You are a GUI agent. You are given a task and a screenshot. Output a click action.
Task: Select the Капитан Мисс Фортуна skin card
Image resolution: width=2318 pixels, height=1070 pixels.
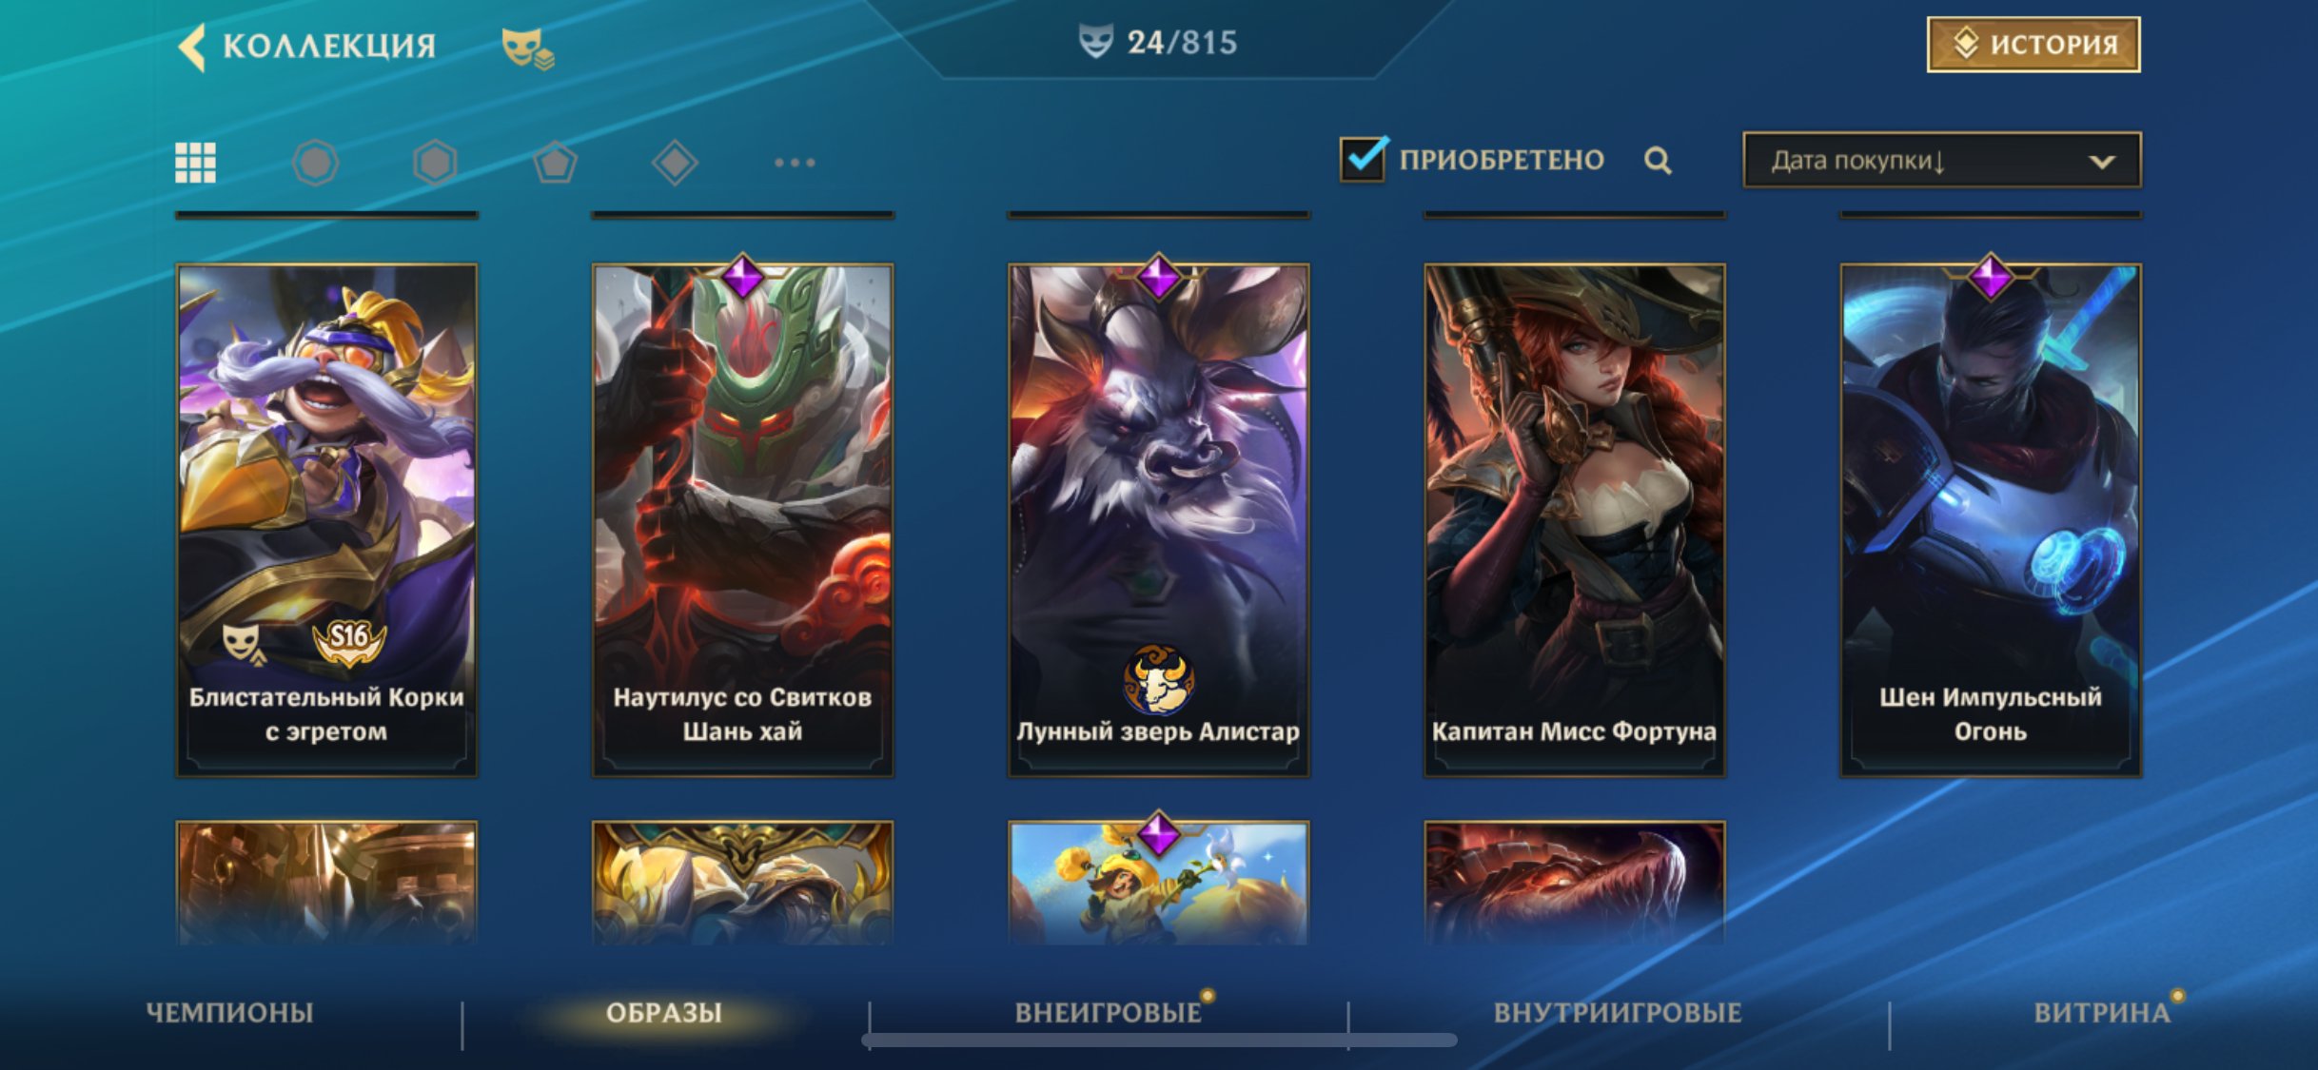pyautogui.click(x=1574, y=520)
